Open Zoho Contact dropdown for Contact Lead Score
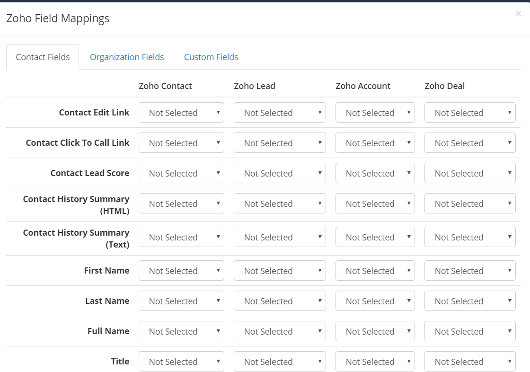 [182, 173]
